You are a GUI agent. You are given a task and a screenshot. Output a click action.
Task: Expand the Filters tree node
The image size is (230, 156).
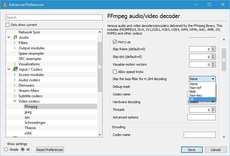15,43
